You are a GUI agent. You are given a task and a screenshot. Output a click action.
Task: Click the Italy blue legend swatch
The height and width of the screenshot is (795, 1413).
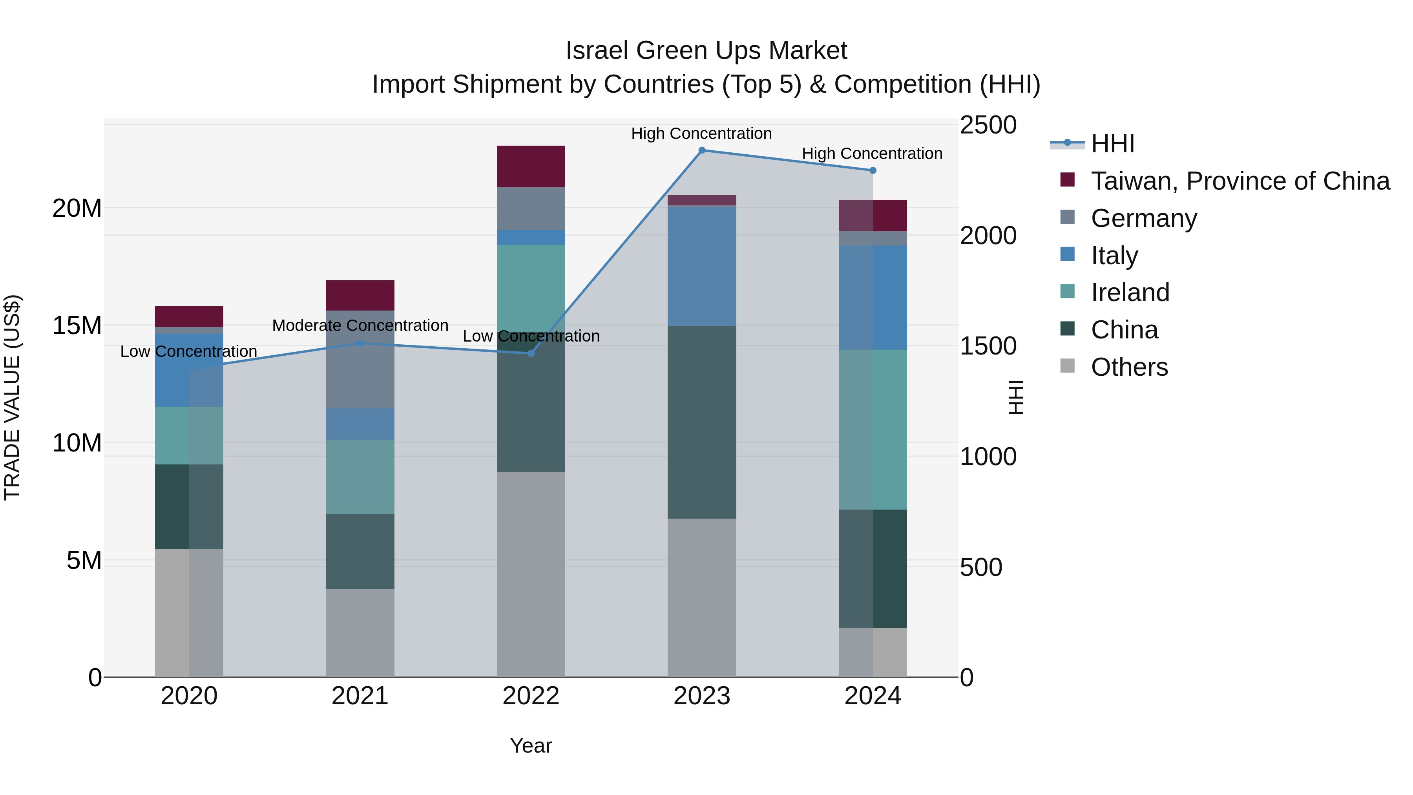(1068, 254)
